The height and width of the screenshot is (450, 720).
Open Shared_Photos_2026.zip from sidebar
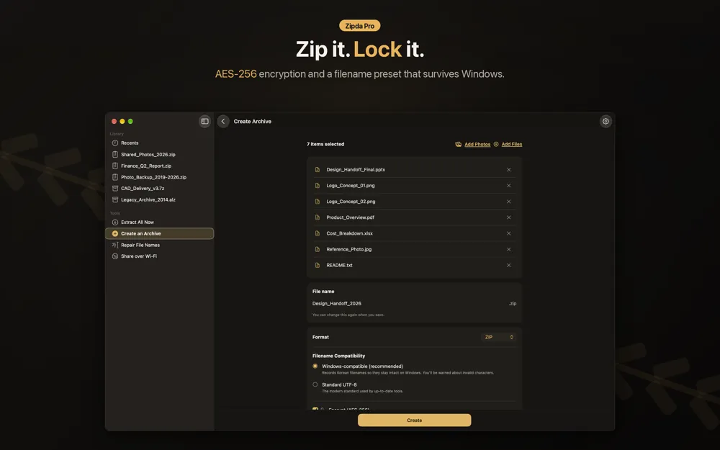click(160, 154)
